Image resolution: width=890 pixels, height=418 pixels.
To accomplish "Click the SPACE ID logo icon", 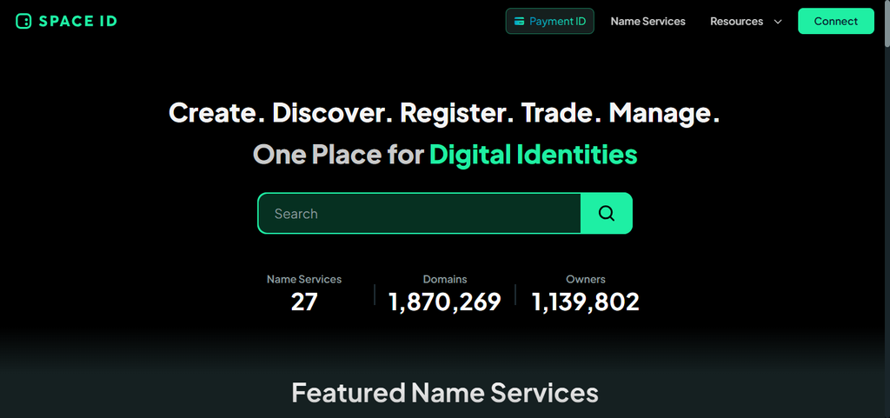I will pos(23,22).
